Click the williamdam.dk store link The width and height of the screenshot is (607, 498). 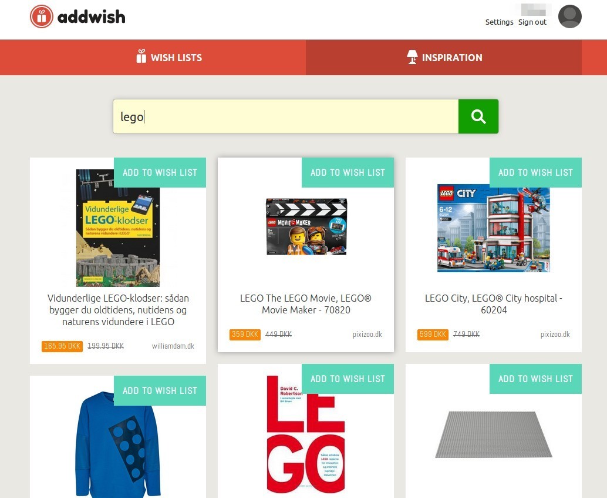pos(173,346)
